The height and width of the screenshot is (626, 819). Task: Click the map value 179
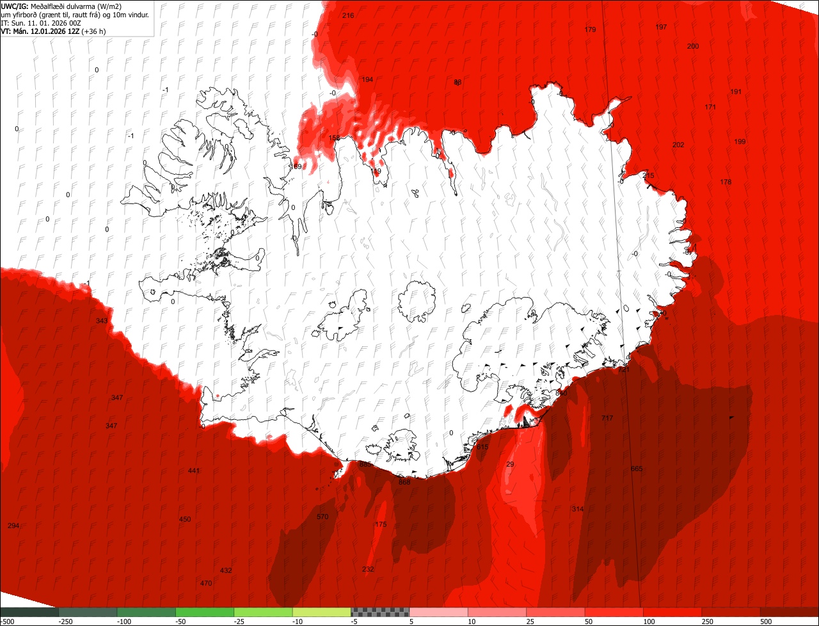click(590, 29)
